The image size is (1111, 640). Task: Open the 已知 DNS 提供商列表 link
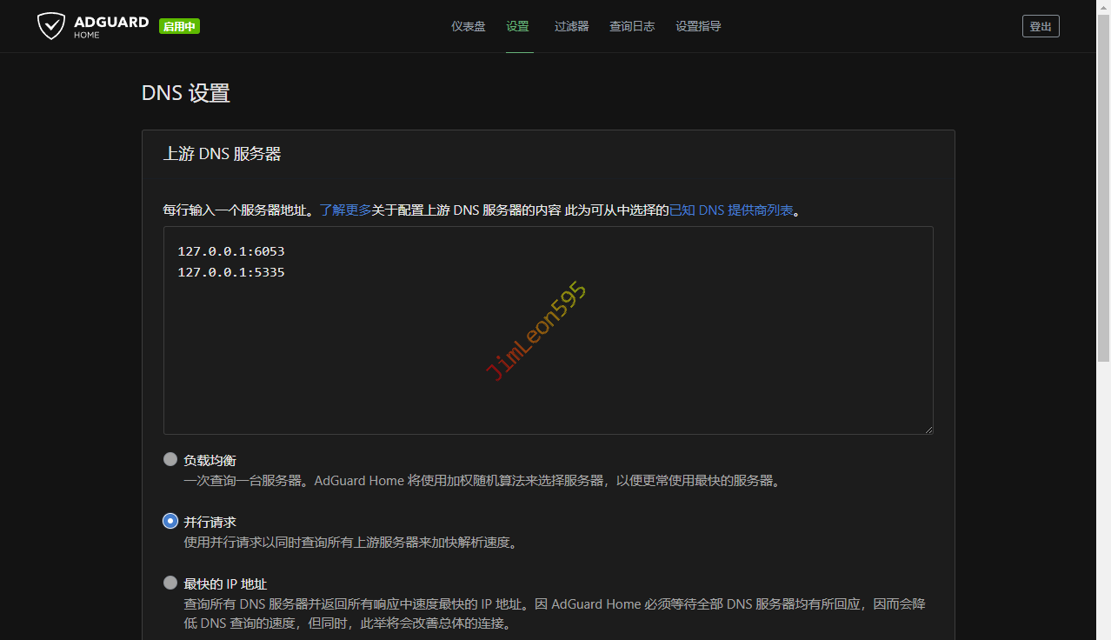(730, 210)
